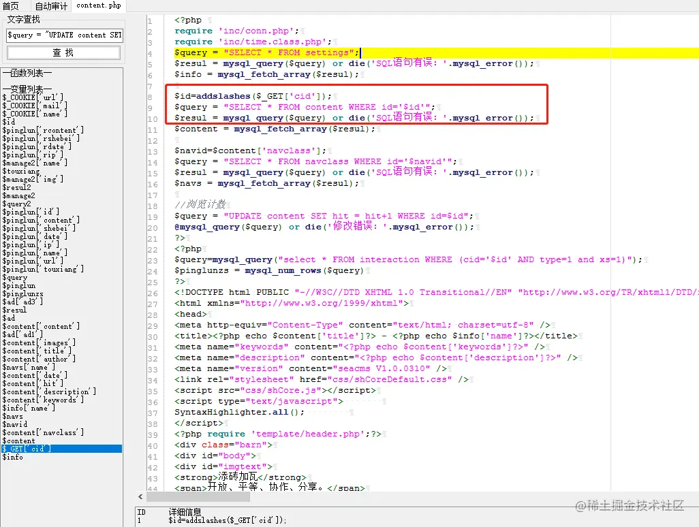The image size is (699, 527).
Task: Select $content['keywords'] variable
Action: pyautogui.click(x=43, y=400)
